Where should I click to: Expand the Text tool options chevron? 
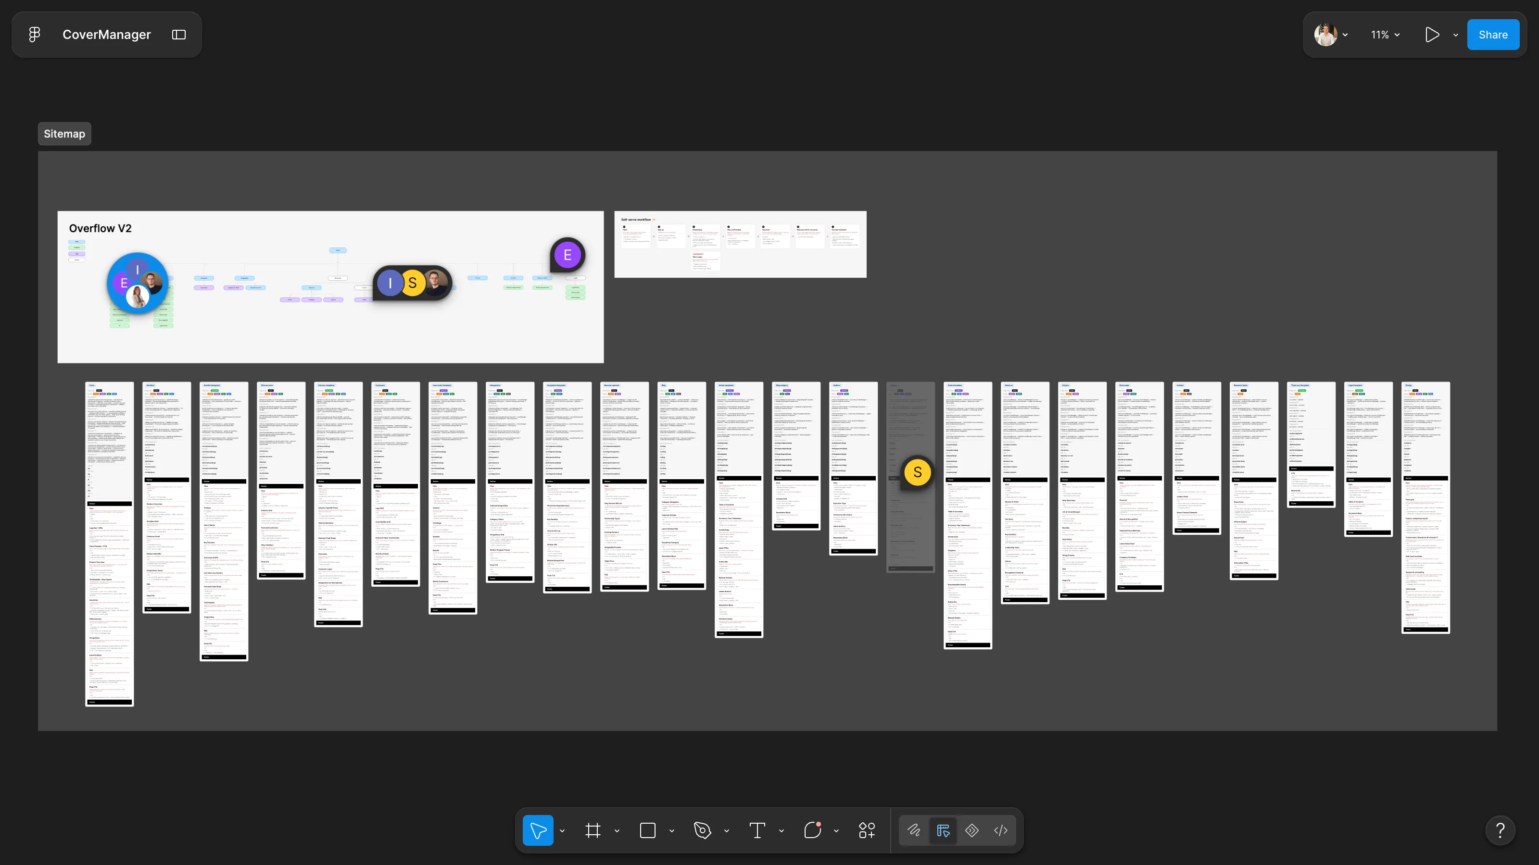pyautogui.click(x=782, y=831)
